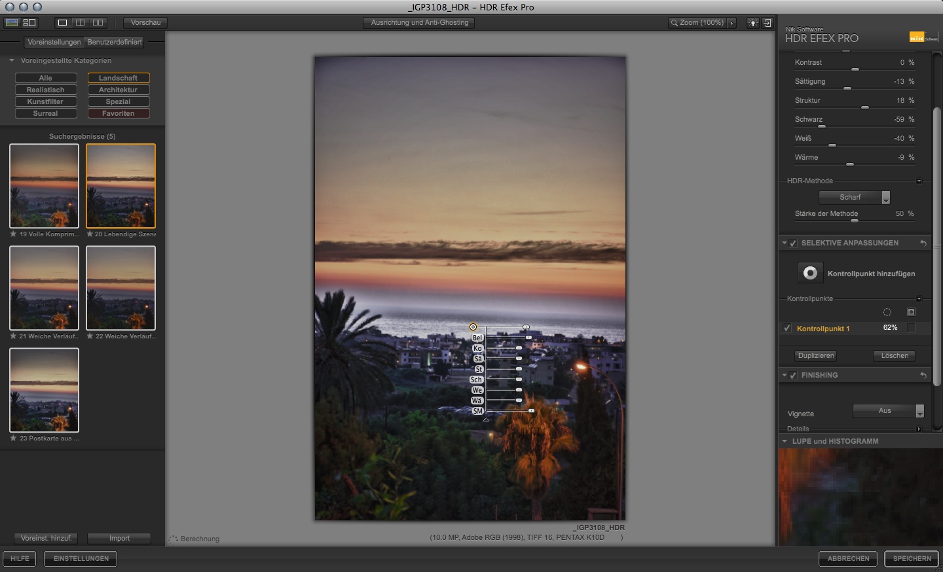
Task: Collapse the Voreingestellte Kategorien section
Action: click(x=12, y=60)
